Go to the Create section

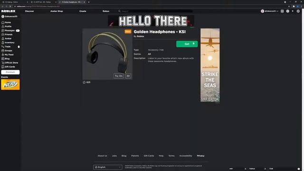[83, 11]
